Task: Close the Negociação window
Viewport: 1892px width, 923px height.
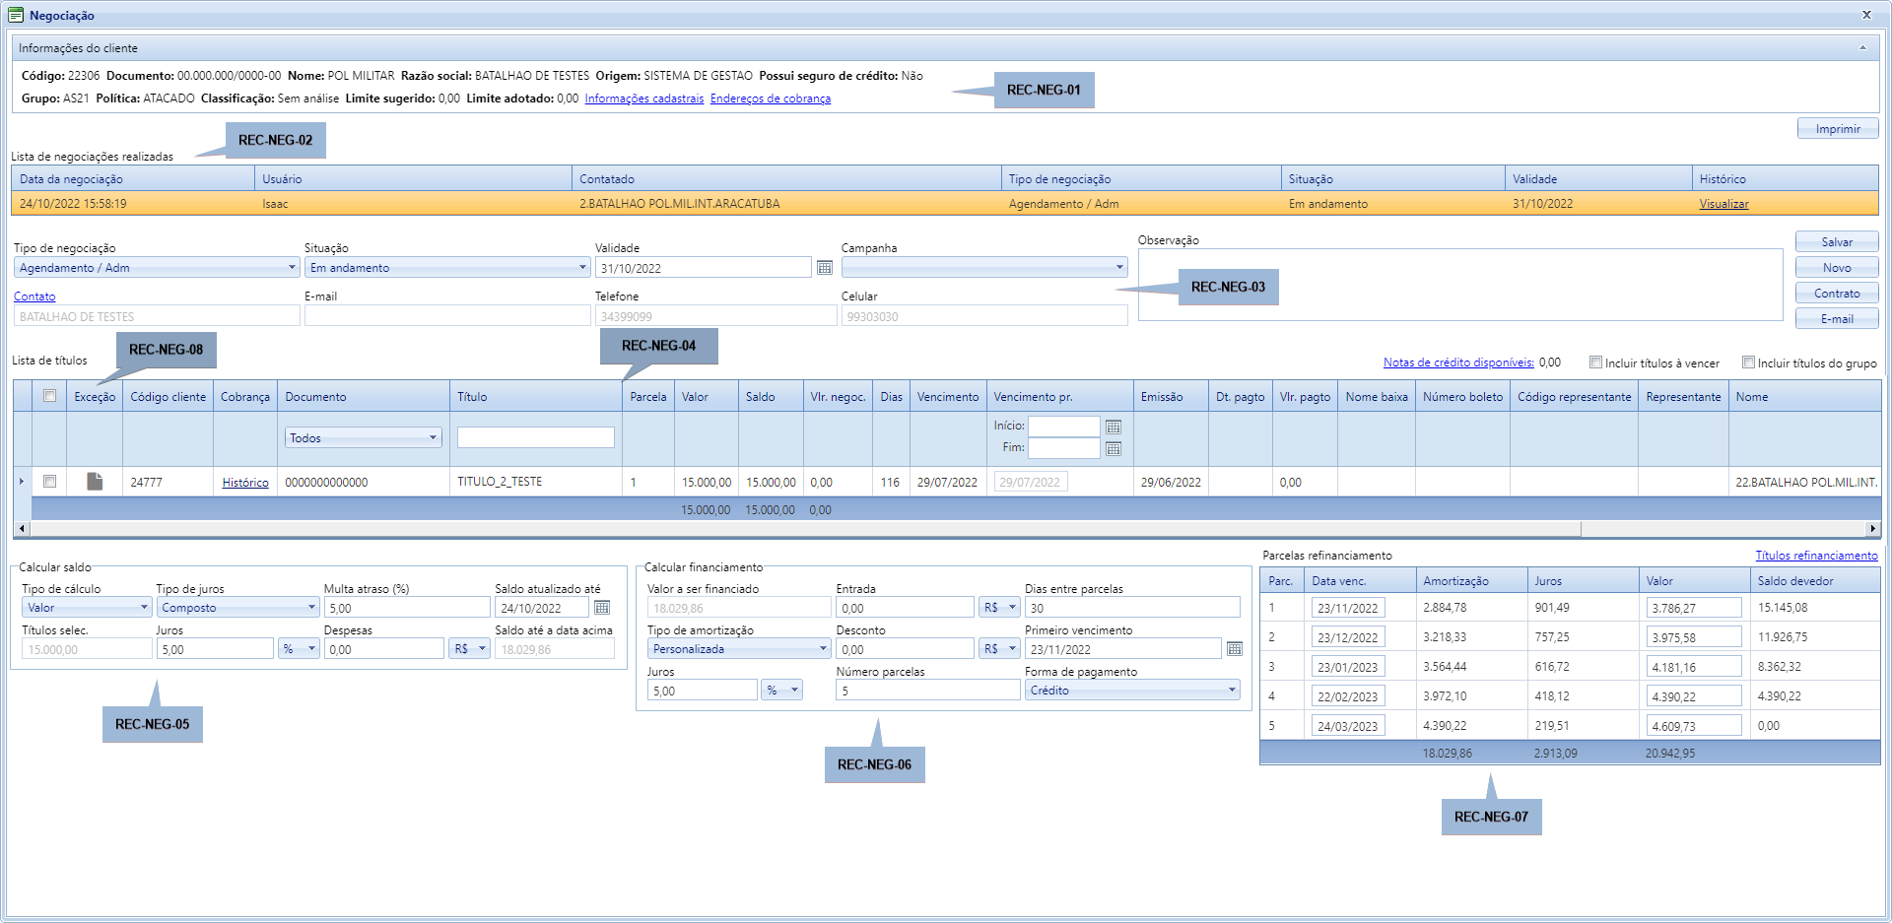Action: coord(1866,15)
